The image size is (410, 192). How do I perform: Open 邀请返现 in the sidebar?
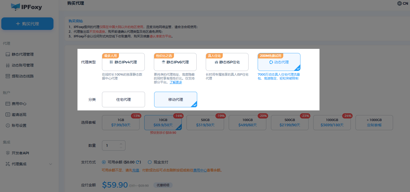pyautogui.click(x=19, y=115)
